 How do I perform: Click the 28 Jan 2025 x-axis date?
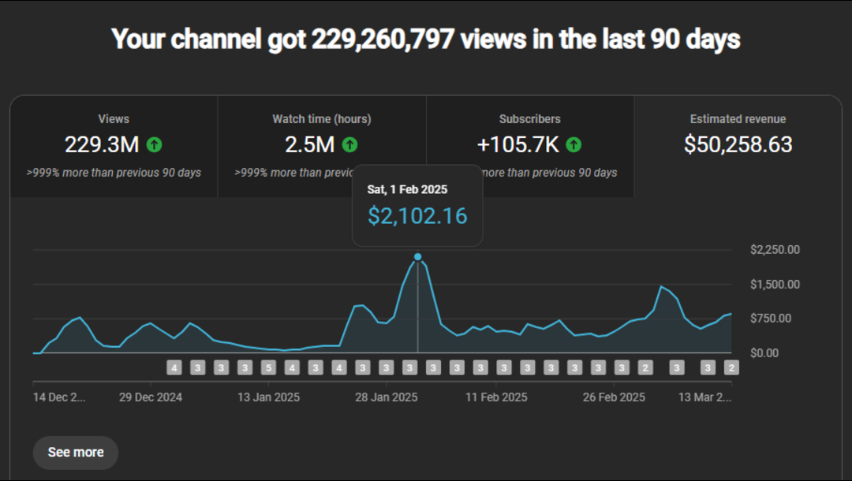pos(387,397)
